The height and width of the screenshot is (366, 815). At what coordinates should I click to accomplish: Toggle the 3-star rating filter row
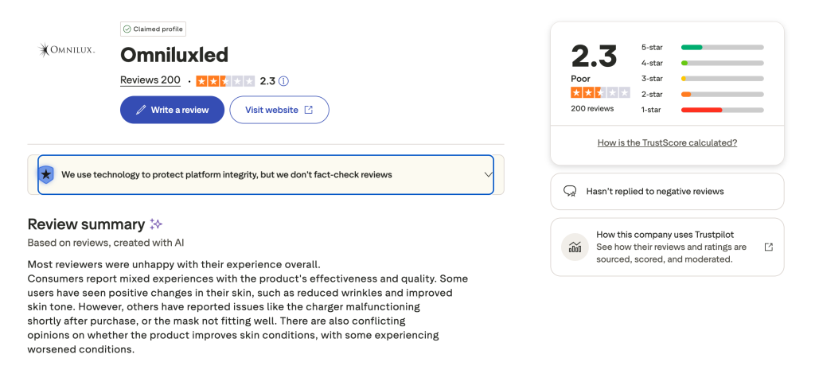pos(702,79)
